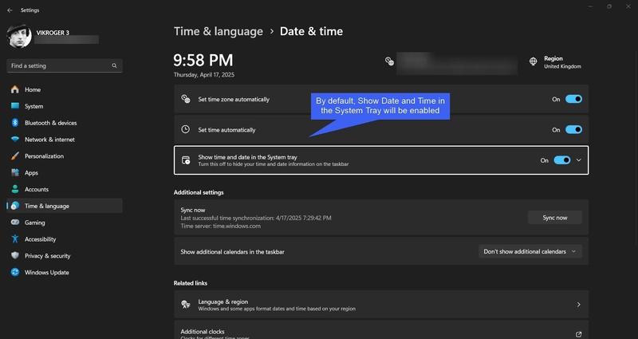Click the back arrow in Settings header

tap(9, 10)
